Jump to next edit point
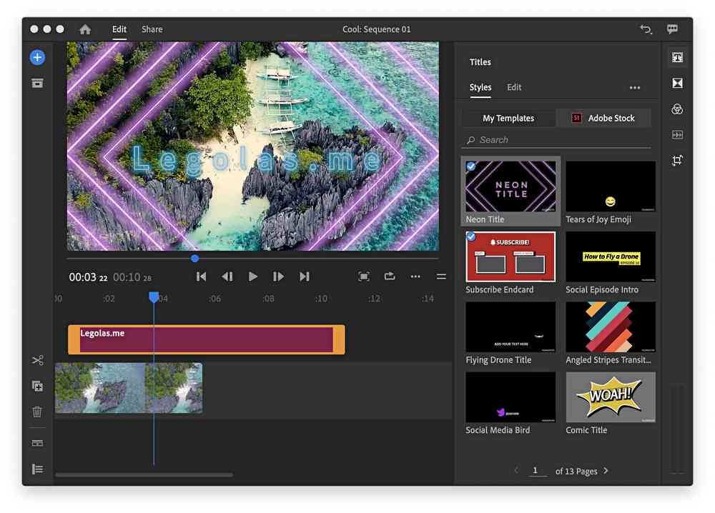 click(x=304, y=277)
